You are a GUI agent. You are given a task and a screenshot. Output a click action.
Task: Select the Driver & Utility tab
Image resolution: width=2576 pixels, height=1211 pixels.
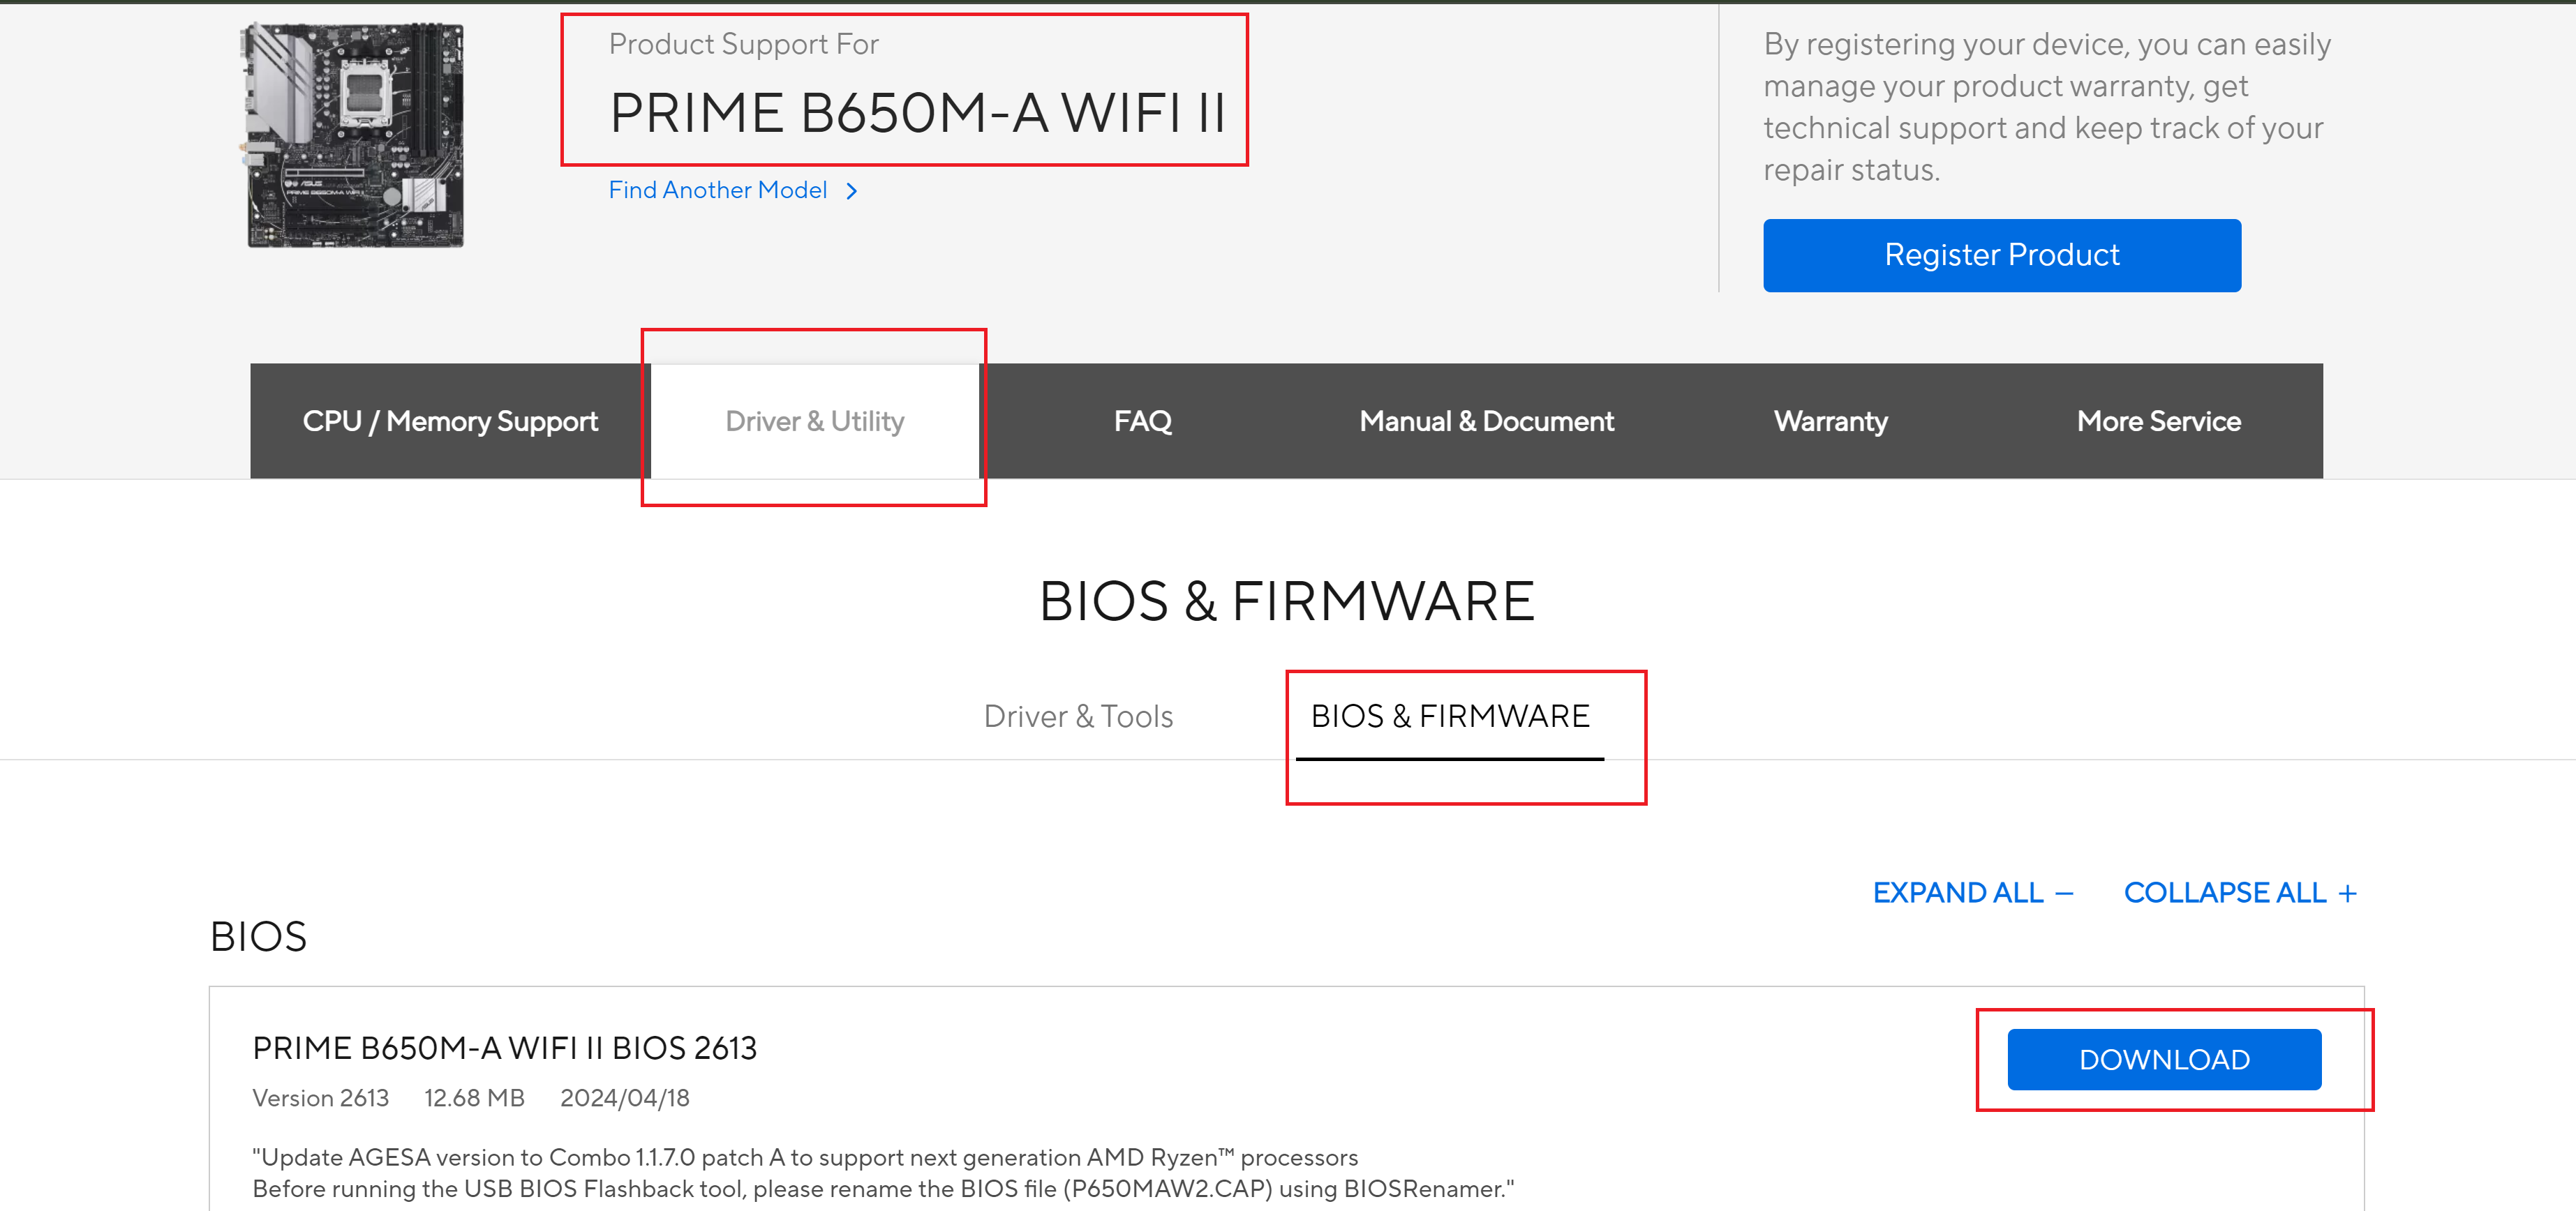pos(814,421)
